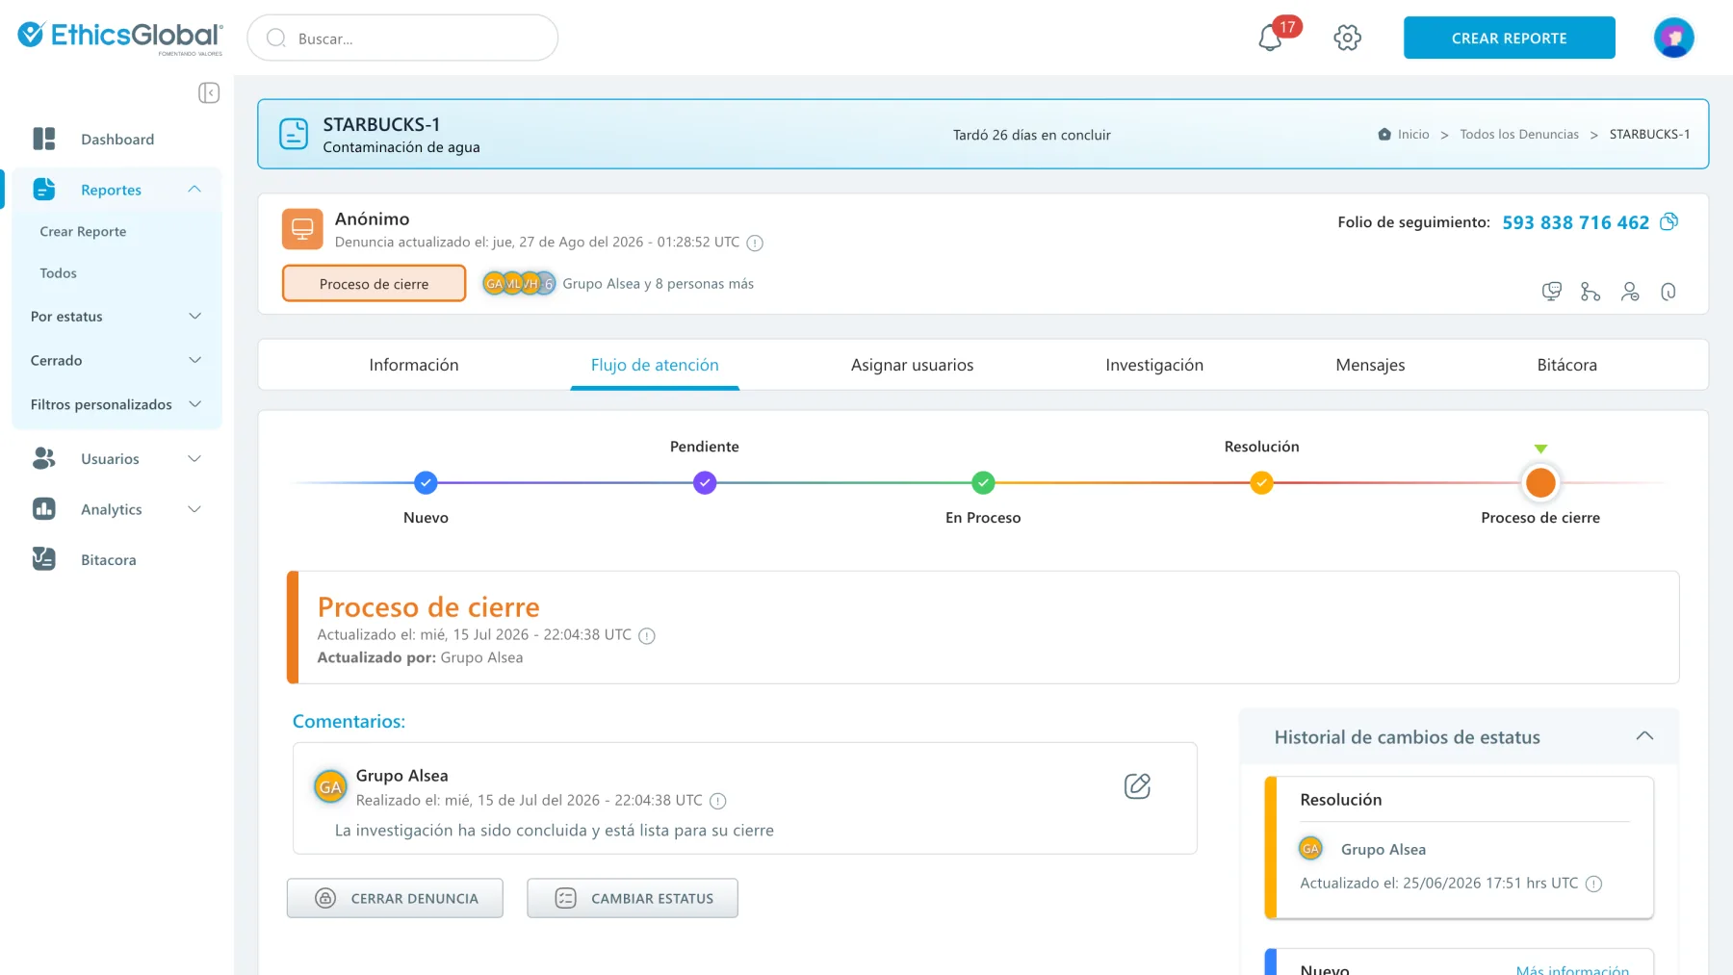
Task: Open the Asignar usuarios tab
Action: tap(912, 365)
